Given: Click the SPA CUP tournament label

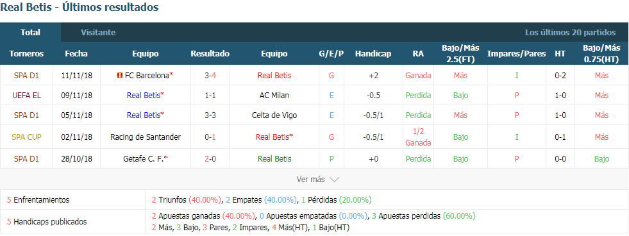Looking at the screenshot, I should 26,137.
